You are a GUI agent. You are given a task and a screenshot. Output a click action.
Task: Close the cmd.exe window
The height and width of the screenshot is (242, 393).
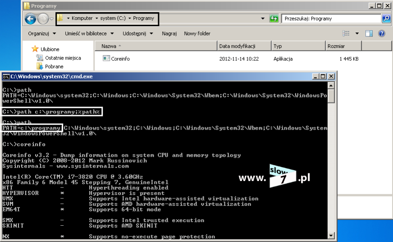[331, 76]
